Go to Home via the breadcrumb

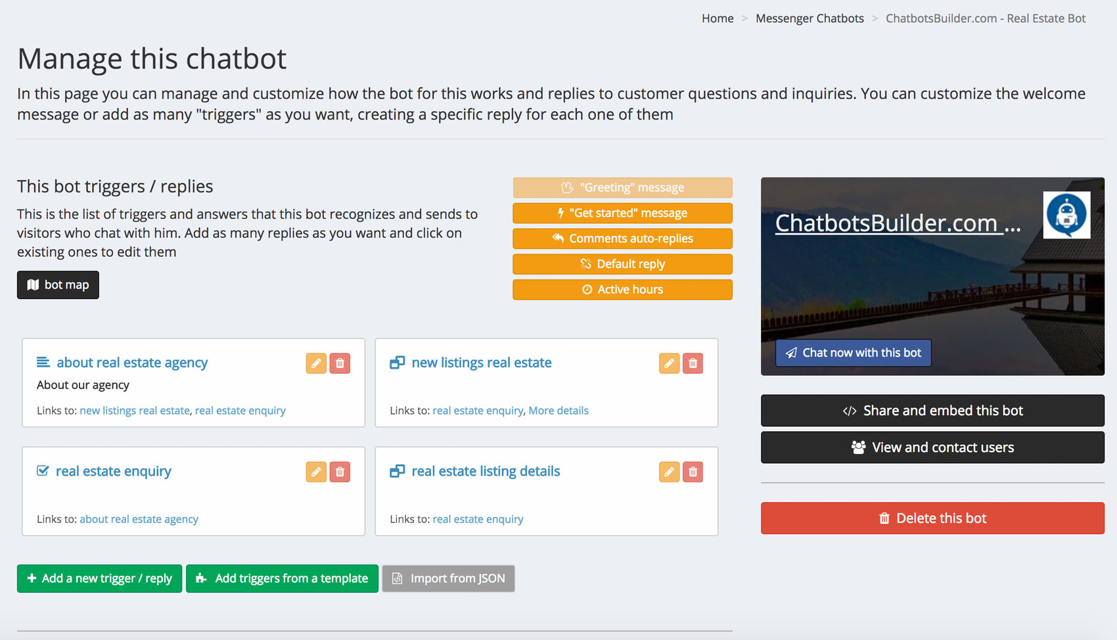pos(718,18)
